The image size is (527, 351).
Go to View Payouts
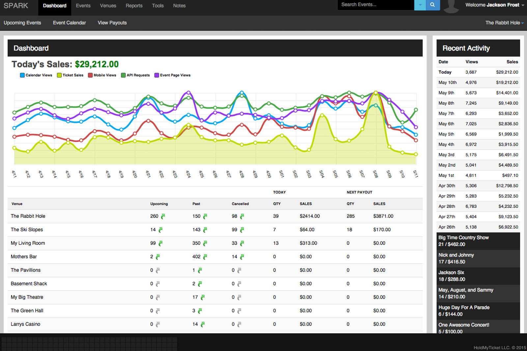point(112,23)
